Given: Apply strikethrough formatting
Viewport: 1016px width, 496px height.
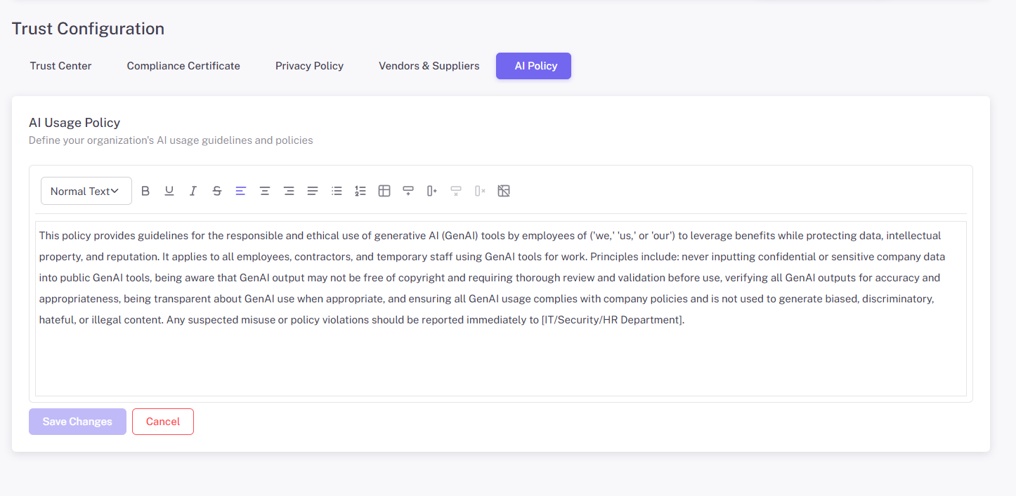Looking at the screenshot, I should 217,191.
